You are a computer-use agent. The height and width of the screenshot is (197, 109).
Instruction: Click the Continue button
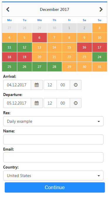55,187
